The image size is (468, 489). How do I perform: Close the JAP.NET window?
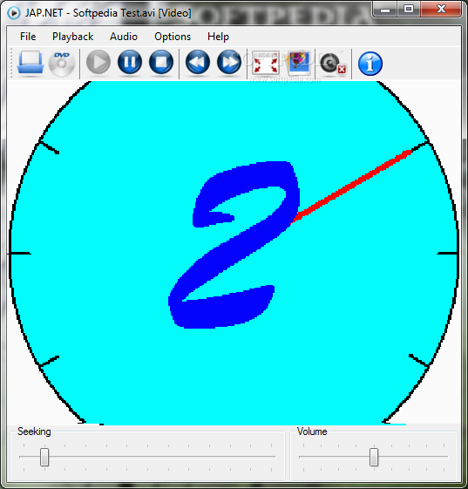pyautogui.click(x=441, y=10)
